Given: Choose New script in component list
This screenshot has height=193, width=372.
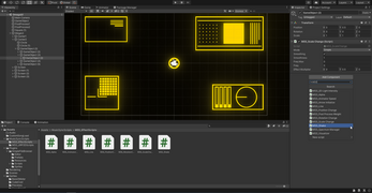Looking at the screenshot, I should (331, 138).
